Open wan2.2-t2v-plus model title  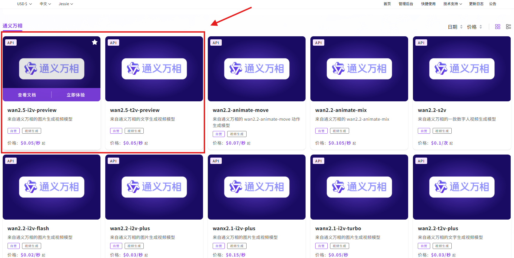click(x=438, y=228)
